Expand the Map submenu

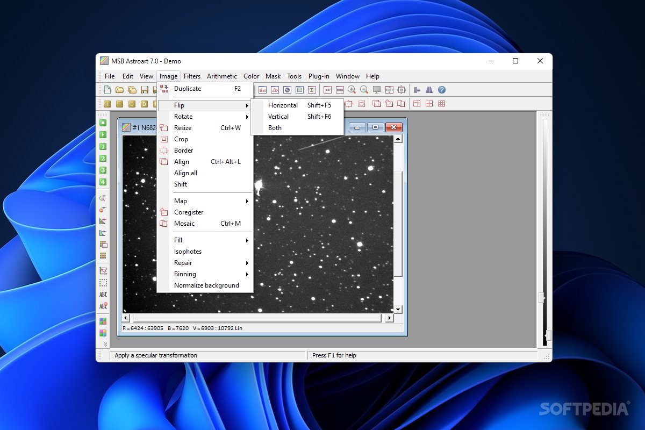tap(205, 201)
